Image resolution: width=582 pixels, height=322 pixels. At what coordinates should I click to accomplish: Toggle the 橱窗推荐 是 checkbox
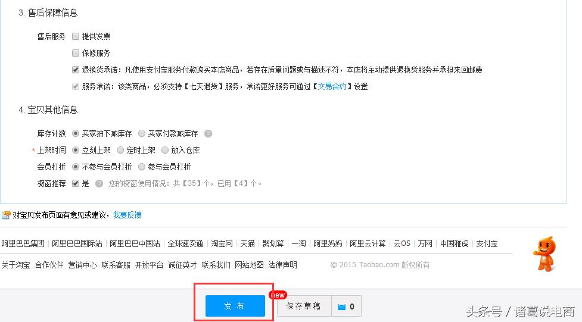click(76, 184)
